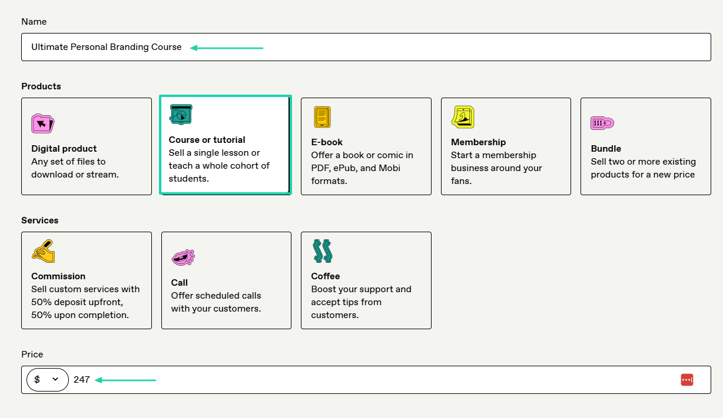The image size is (723, 418).
Task: Click text 'Boost your support and accept tips'
Action: coord(361,296)
